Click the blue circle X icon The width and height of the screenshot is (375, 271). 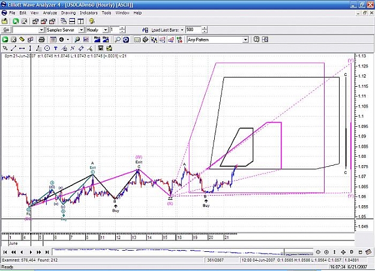coord(126,39)
